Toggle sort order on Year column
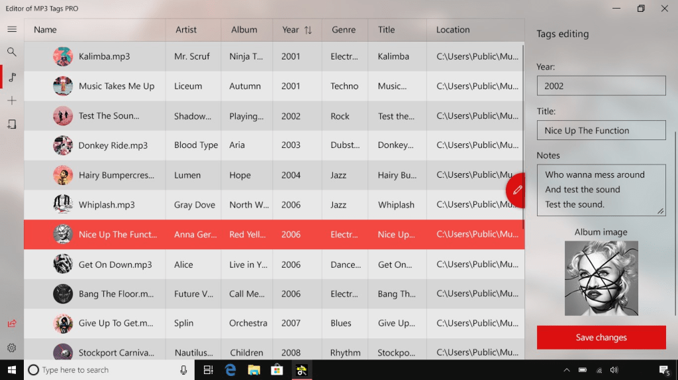 pyautogui.click(x=308, y=30)
